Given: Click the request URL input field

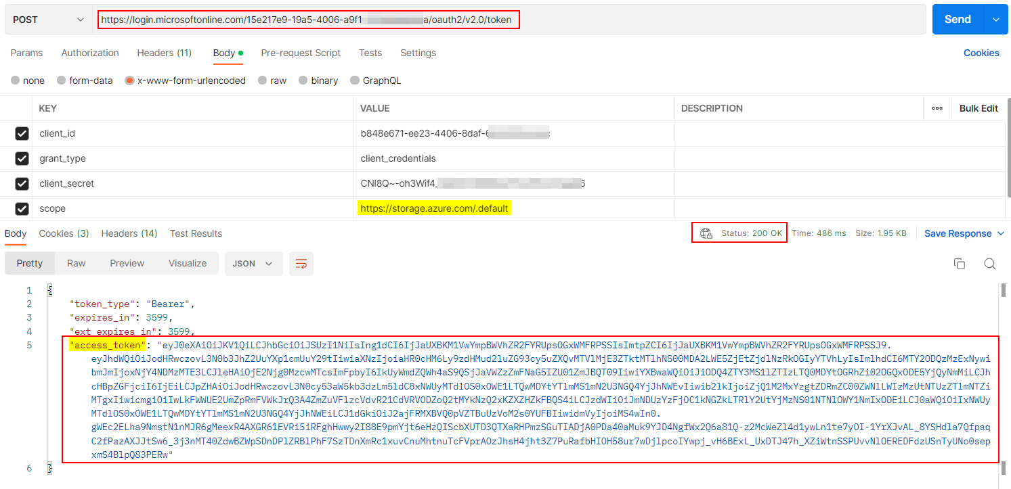Looking at the screenshot, I should [x=509, y=20].
